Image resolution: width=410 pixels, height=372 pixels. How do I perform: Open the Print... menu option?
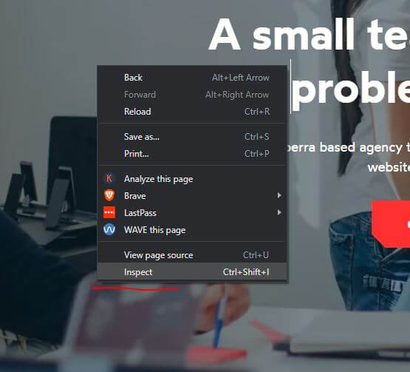click(x=193, y=154)
